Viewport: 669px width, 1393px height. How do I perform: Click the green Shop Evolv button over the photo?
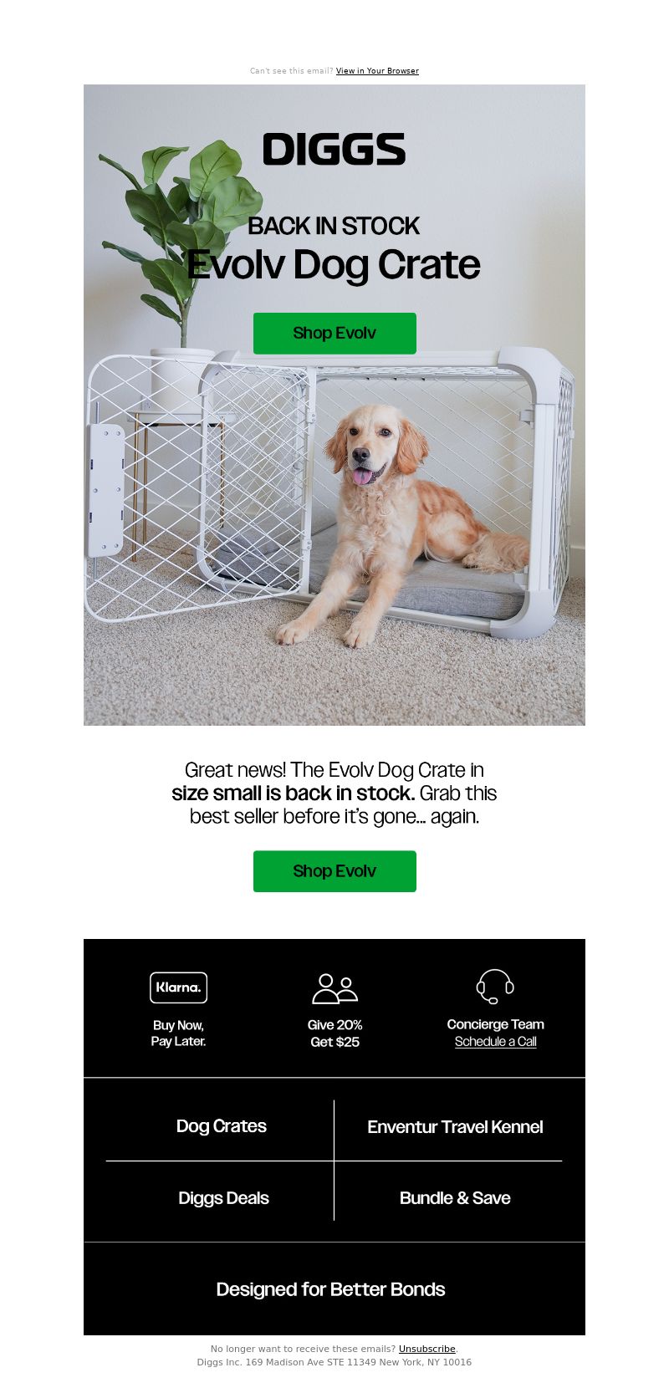pyautogui.click(x=334, y=333)
